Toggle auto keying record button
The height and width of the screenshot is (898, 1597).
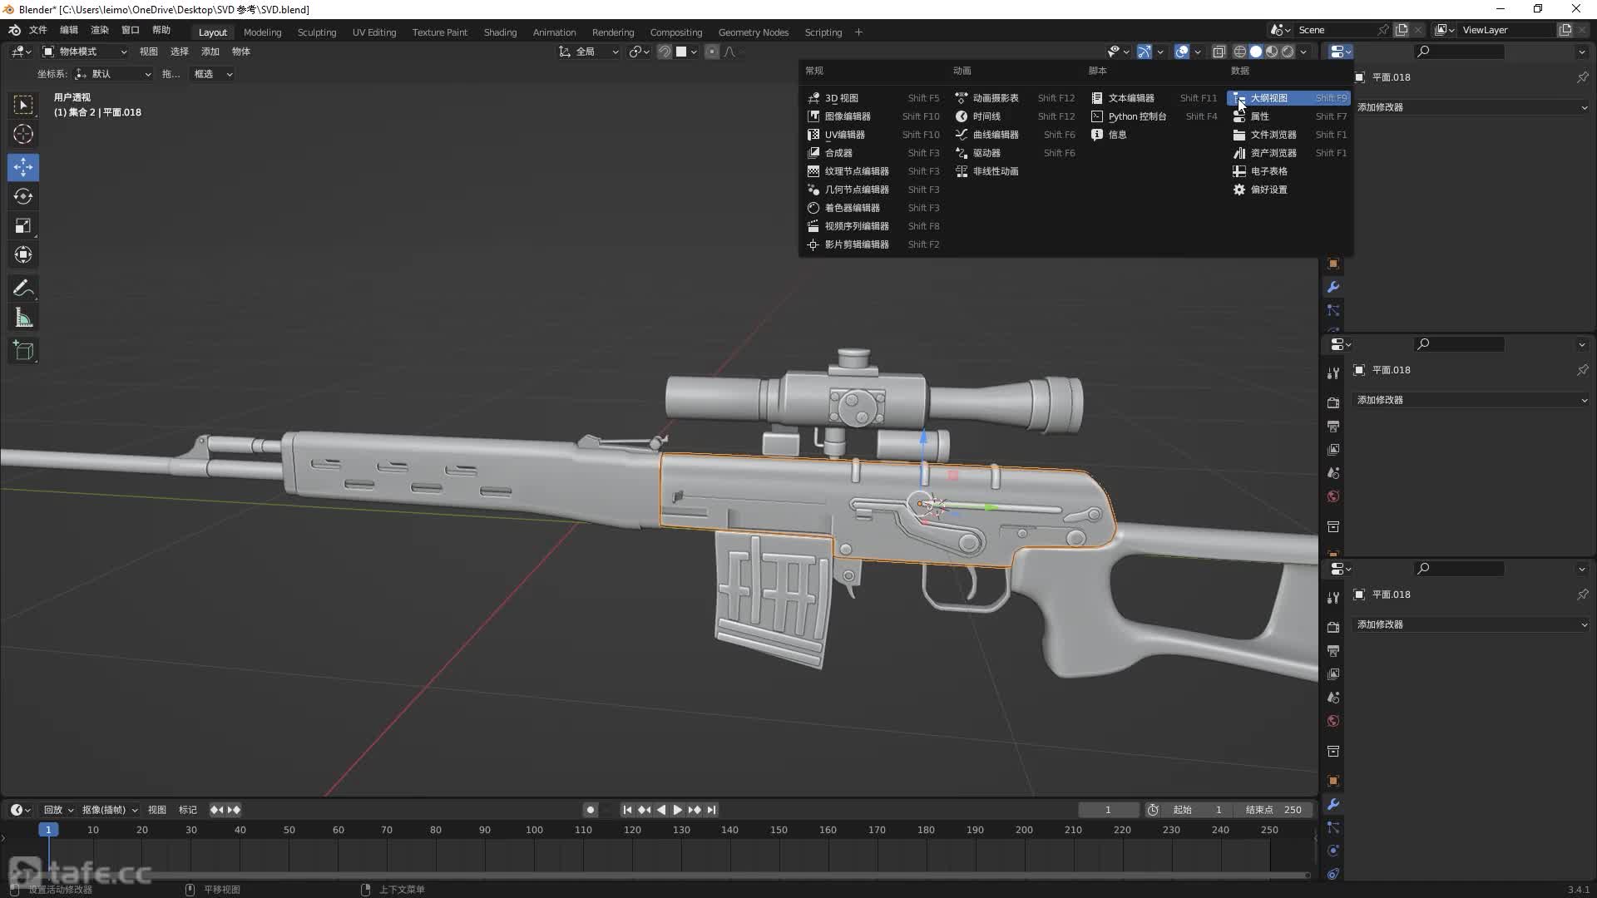590,810
